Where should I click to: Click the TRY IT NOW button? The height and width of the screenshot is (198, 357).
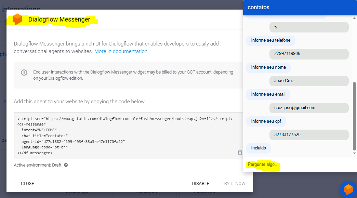(x=233, y=183)
